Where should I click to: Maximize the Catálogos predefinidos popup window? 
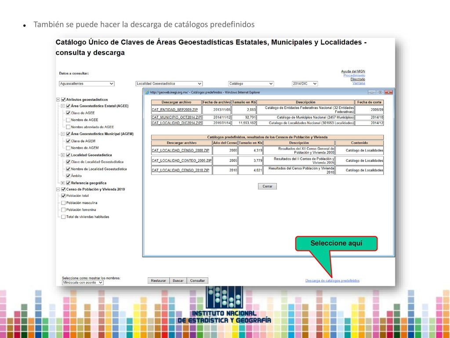[x=380, y=92]
